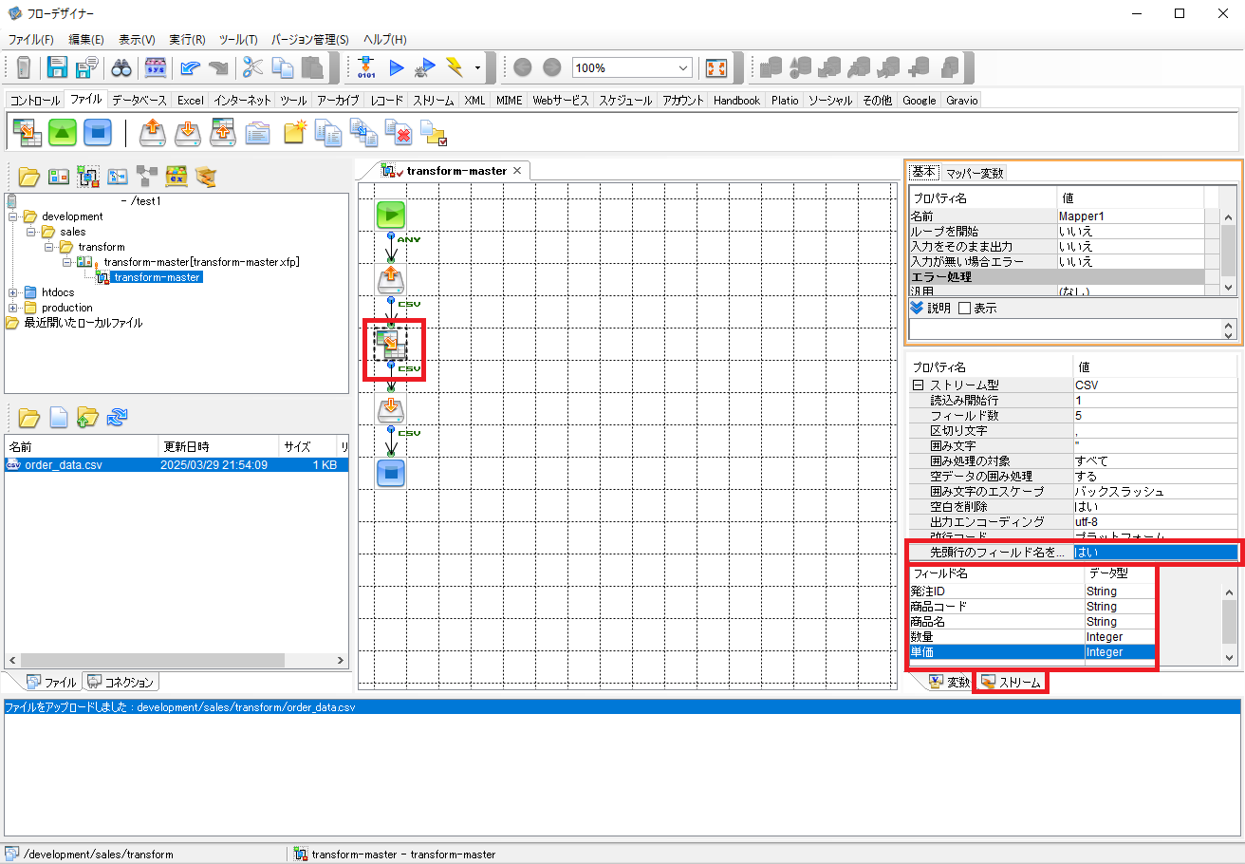Click the Save floppy disk icon

pyautogui.click(x=58, y=67)
